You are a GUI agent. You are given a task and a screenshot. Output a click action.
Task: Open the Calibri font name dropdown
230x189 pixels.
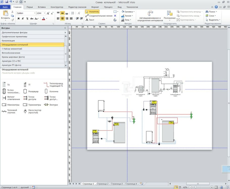(x=35, y=13)
